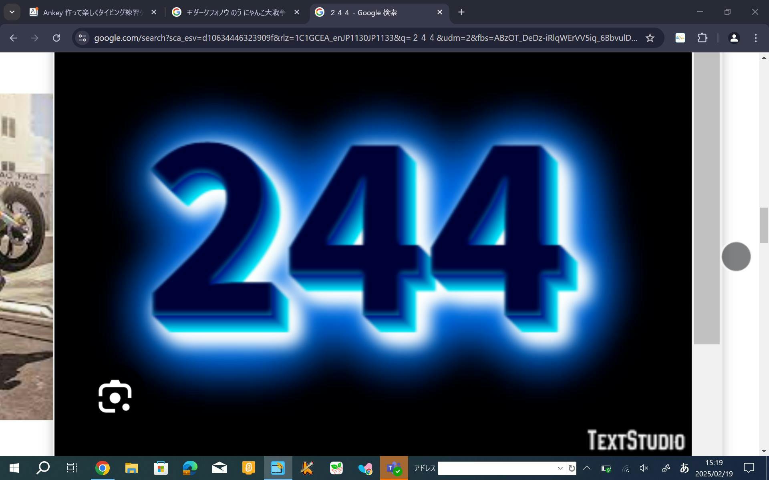Toggle the muted speaker volume icon
The image size is (769, 480).
(x=644, y=468)
